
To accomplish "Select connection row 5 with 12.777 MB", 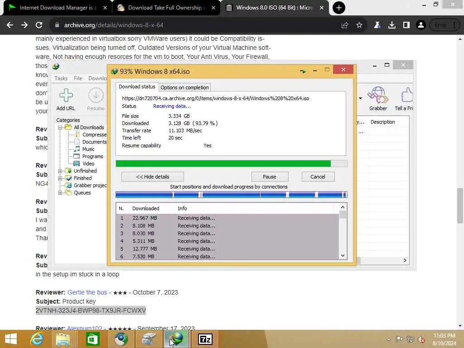I will [227, 249].
